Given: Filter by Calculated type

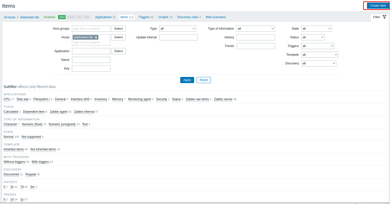Looking at the screenshot, I should (x=11, y=112).
